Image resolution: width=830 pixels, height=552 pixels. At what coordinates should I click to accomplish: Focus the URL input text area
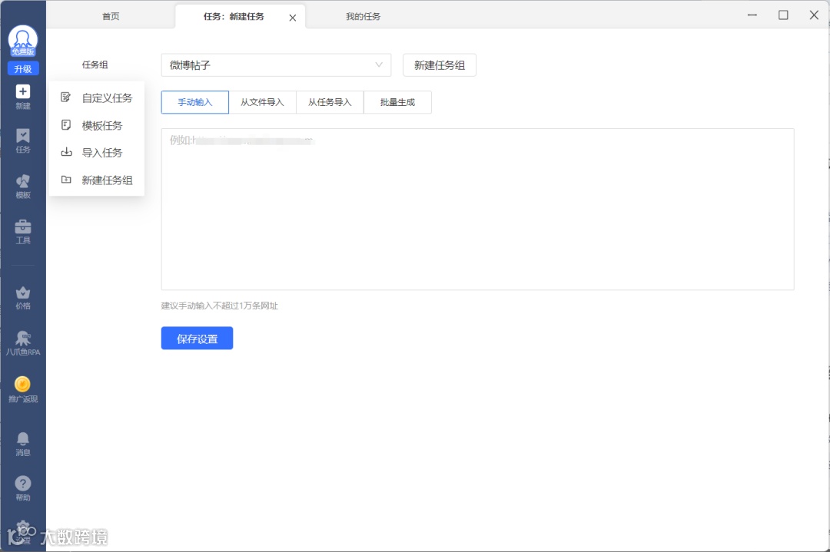[x=477, y=209]
